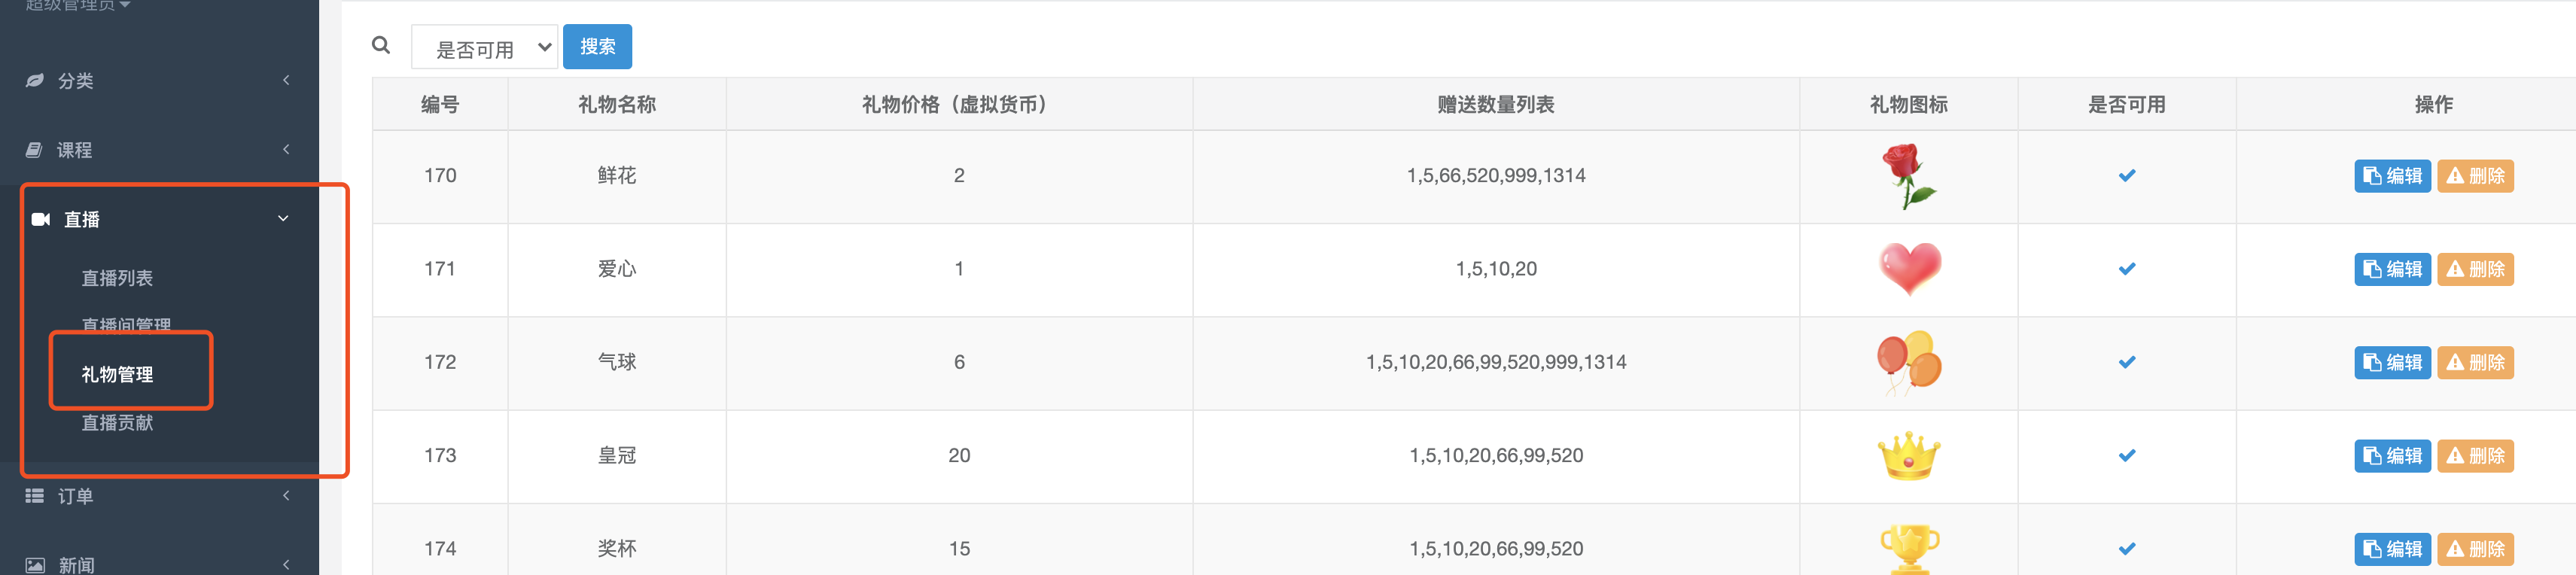Click 删除 button for gift 173
This screenshot has height=575, width=2576.
point(2474,456)
